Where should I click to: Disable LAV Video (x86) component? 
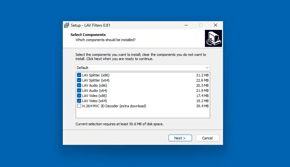point(79,96)
